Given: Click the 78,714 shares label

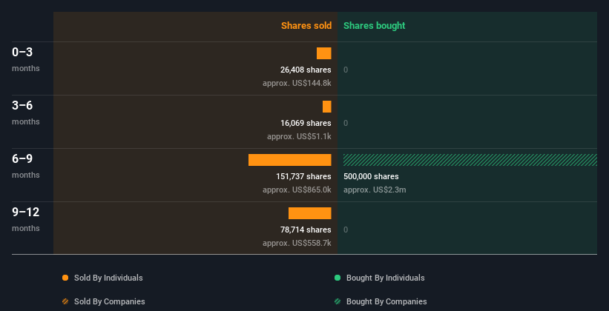Looking at the screenshot, I should (306, 230).
